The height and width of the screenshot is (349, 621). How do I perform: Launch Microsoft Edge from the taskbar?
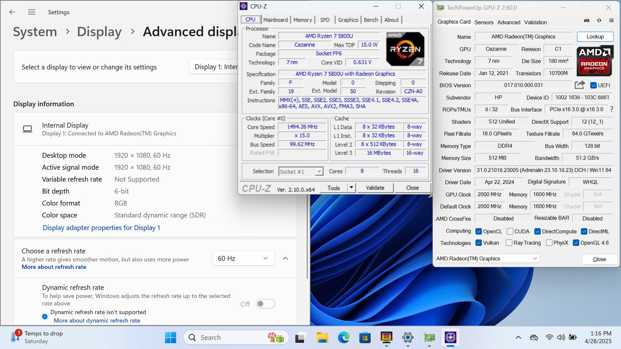click(x=343, y=338)
